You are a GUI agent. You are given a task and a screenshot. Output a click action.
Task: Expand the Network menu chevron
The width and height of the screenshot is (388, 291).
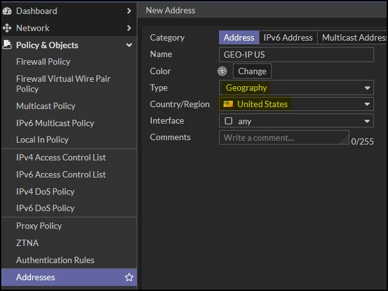[x=129, y=28]
